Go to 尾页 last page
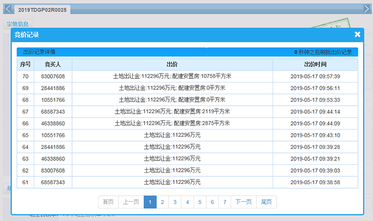The image size is (373, 221). pyautogui.click(x=267, y=202)
